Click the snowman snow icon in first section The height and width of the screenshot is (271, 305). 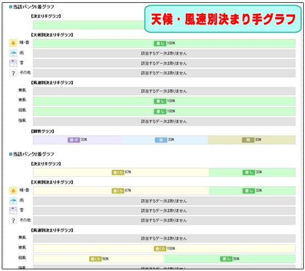point(13,63)
